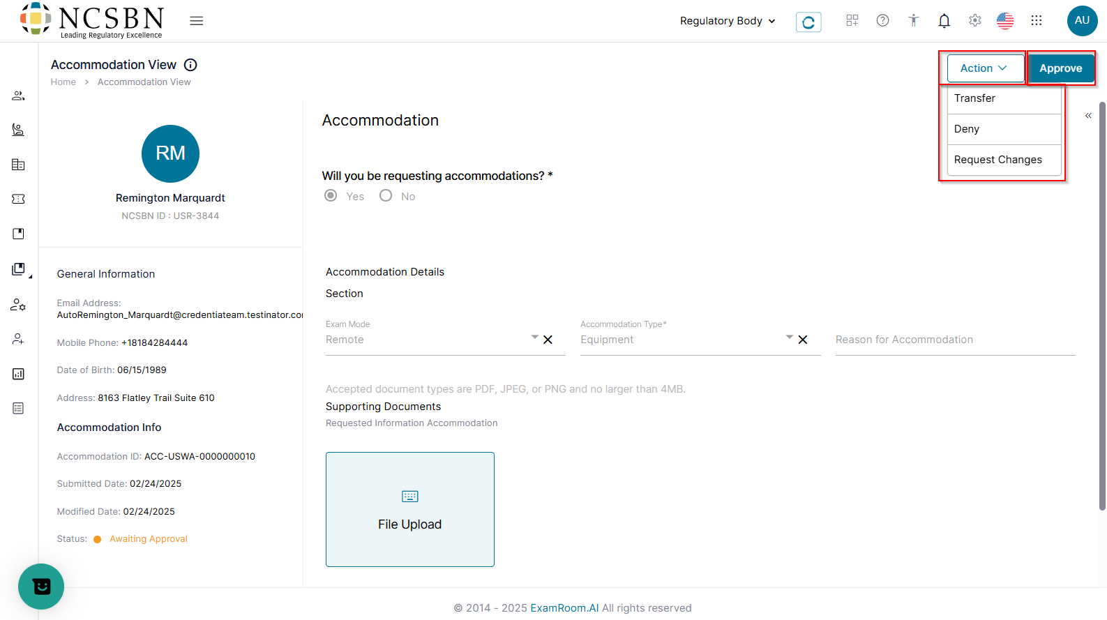Open the Action dropdown button
This screenshot has width=1107, height=620.
click(984, 68)
